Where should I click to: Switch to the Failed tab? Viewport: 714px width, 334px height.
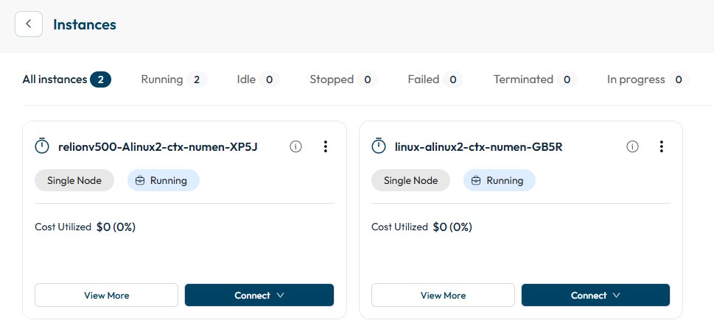(x=435, y=79)
